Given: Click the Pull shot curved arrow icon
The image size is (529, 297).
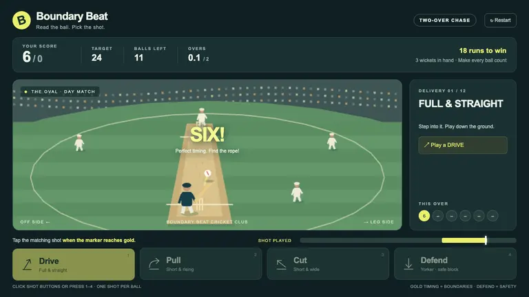Looking at the screenshot, I should (x=154, y=264).
